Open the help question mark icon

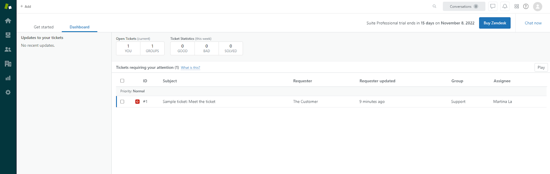(526, 6)
